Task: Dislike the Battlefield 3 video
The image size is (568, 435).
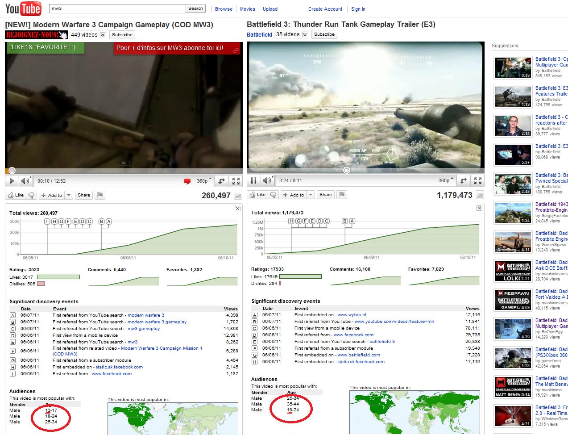Action: (x=274, y=195)
